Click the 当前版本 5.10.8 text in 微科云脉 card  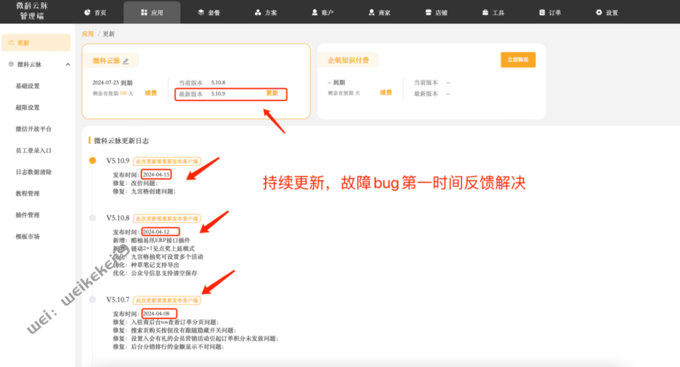click(202, 82)
